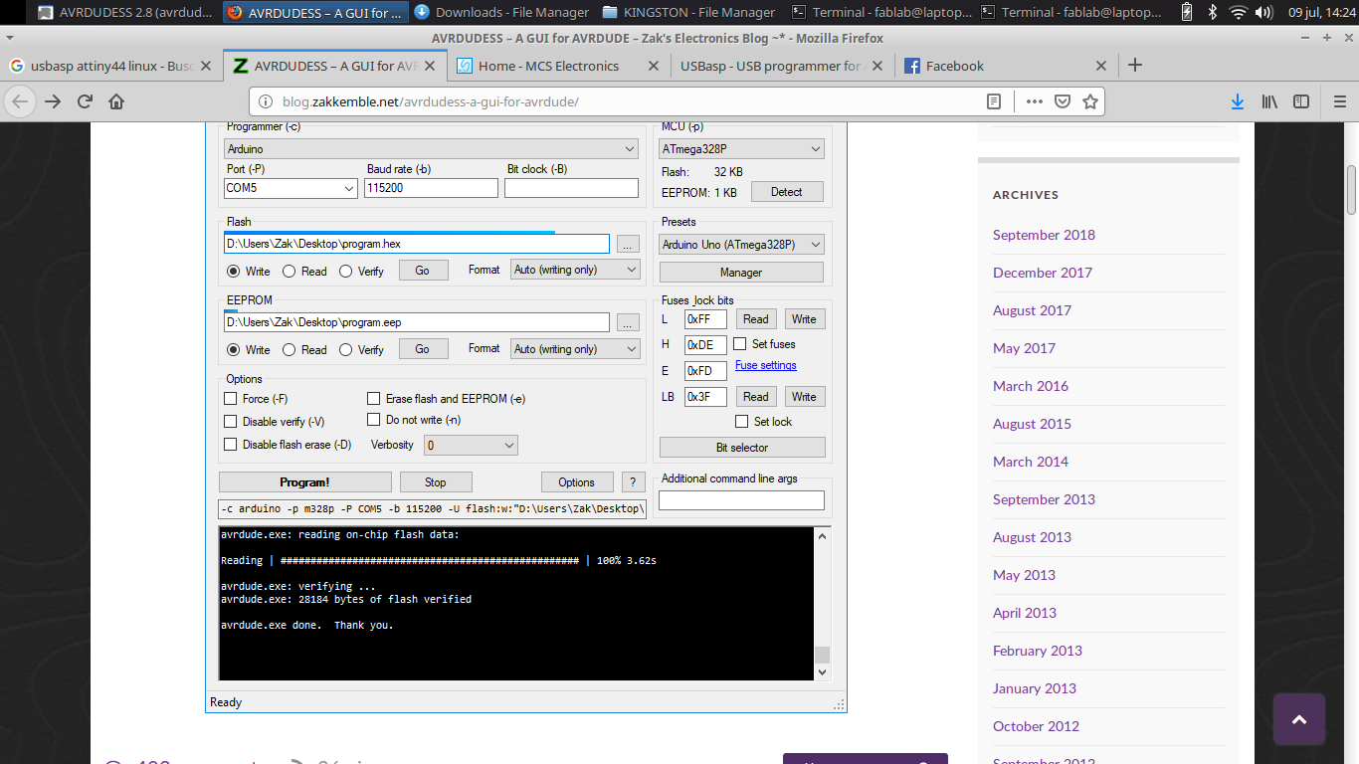Open the MCU dropdown showing ATmega328P
This screenshot has width=1359, height=764.
point(742,149)
